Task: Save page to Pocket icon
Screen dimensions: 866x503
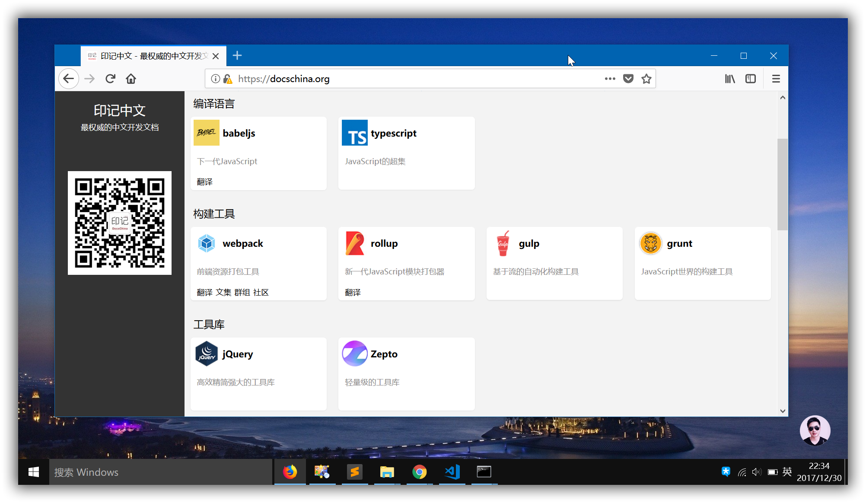Action: click(x=628, y=79)
